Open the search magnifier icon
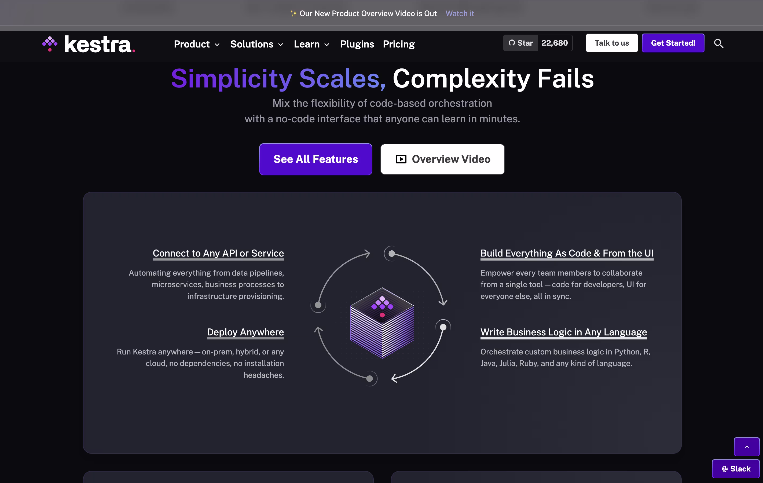Image resolution: width=763 pixels, height=483 pixels. pos(718,43)
